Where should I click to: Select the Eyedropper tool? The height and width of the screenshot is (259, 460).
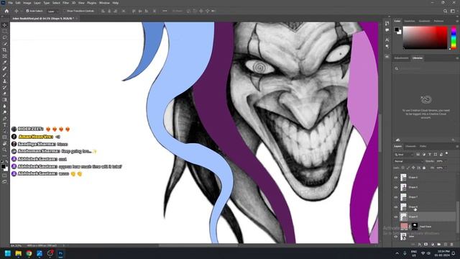tap(4, 63)
